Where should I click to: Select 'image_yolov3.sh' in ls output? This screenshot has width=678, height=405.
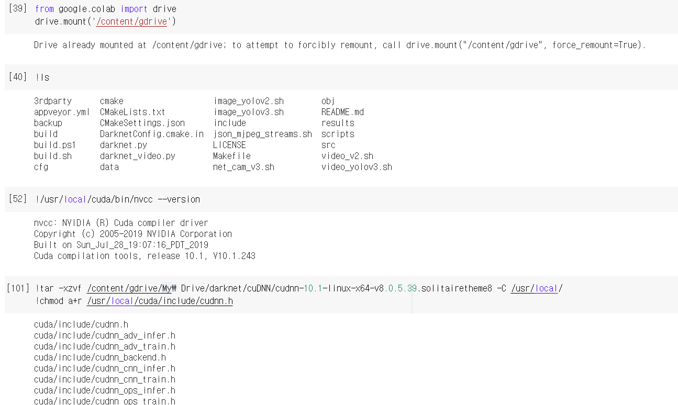249,112
